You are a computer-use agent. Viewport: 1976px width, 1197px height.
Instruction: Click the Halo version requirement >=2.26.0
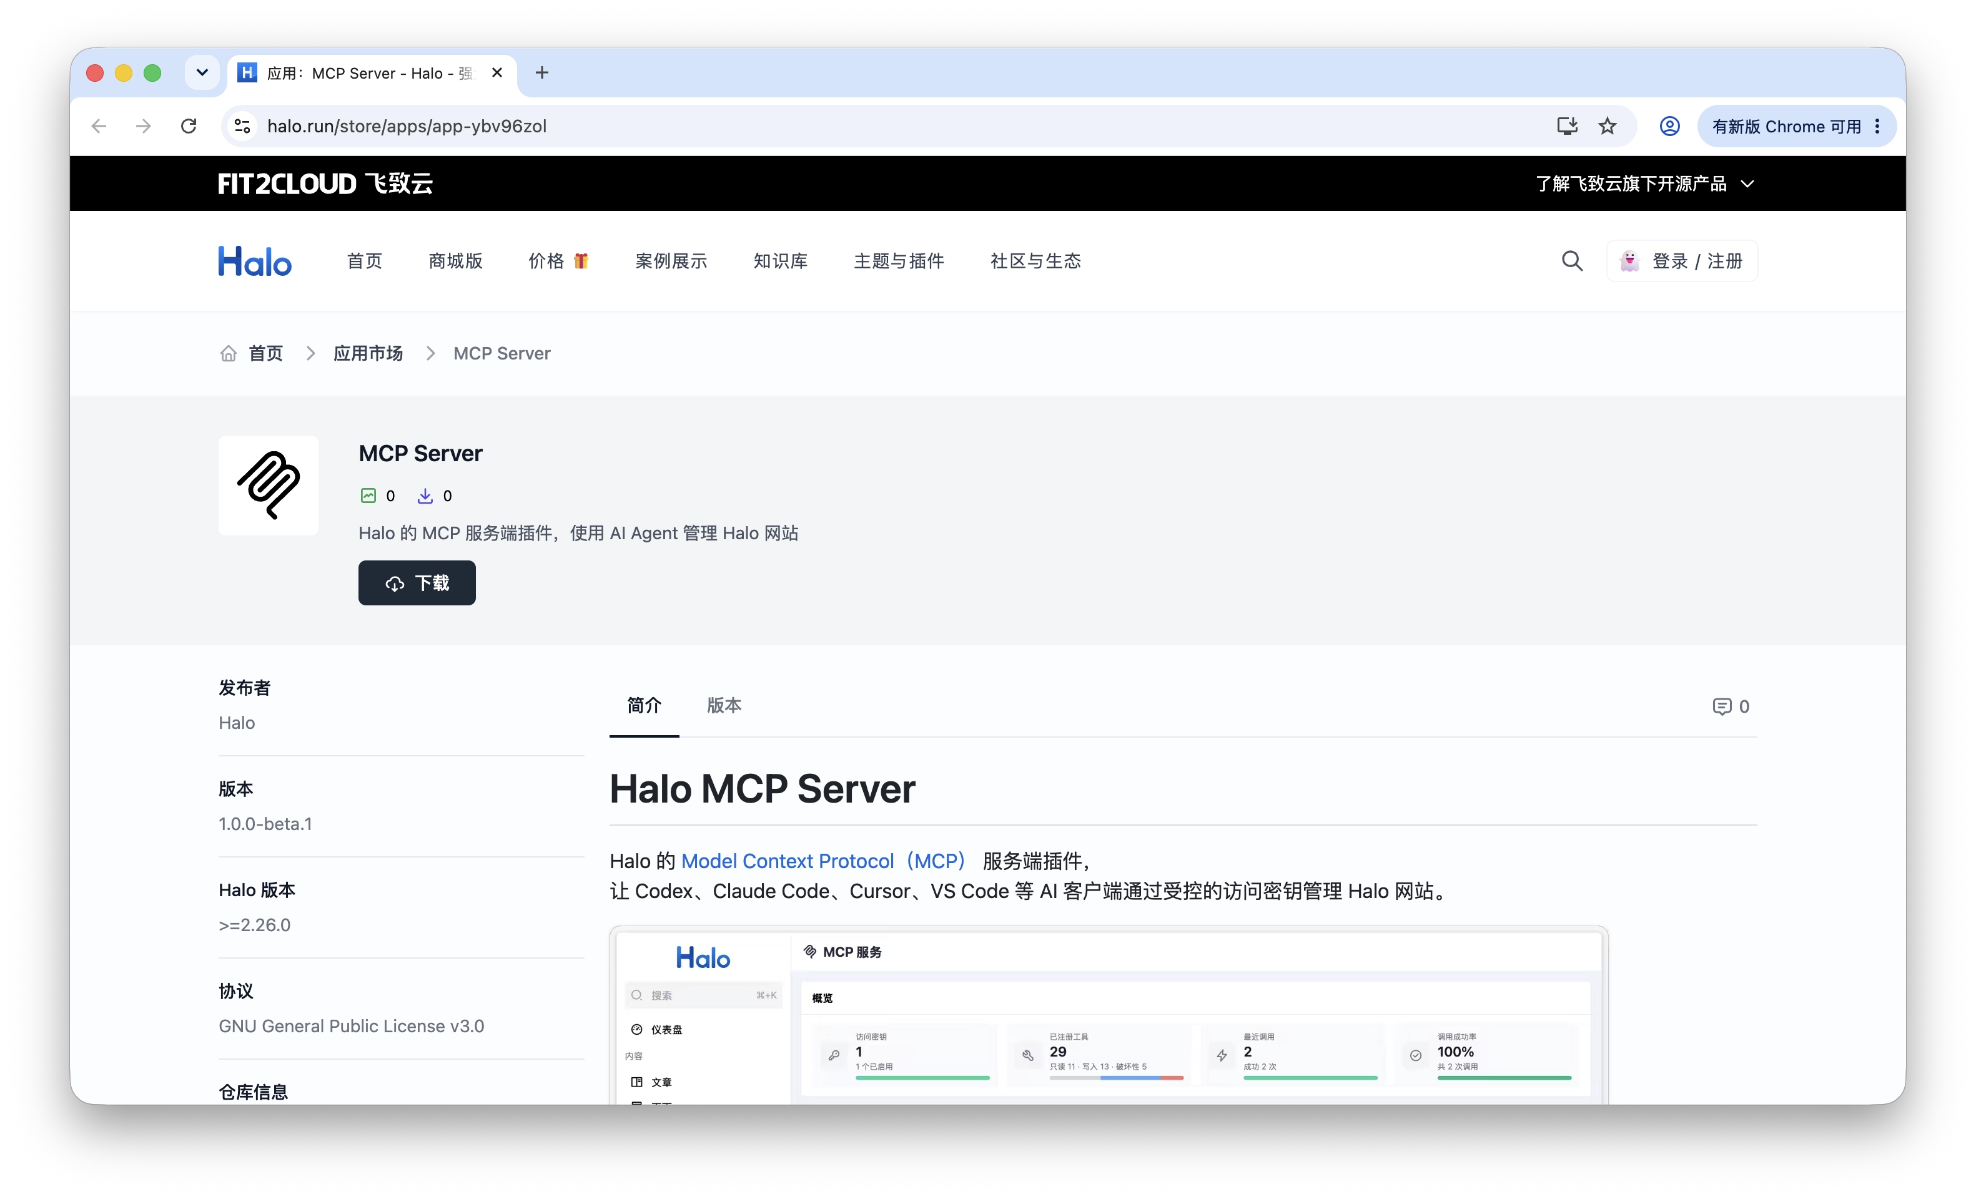[255, 925]
